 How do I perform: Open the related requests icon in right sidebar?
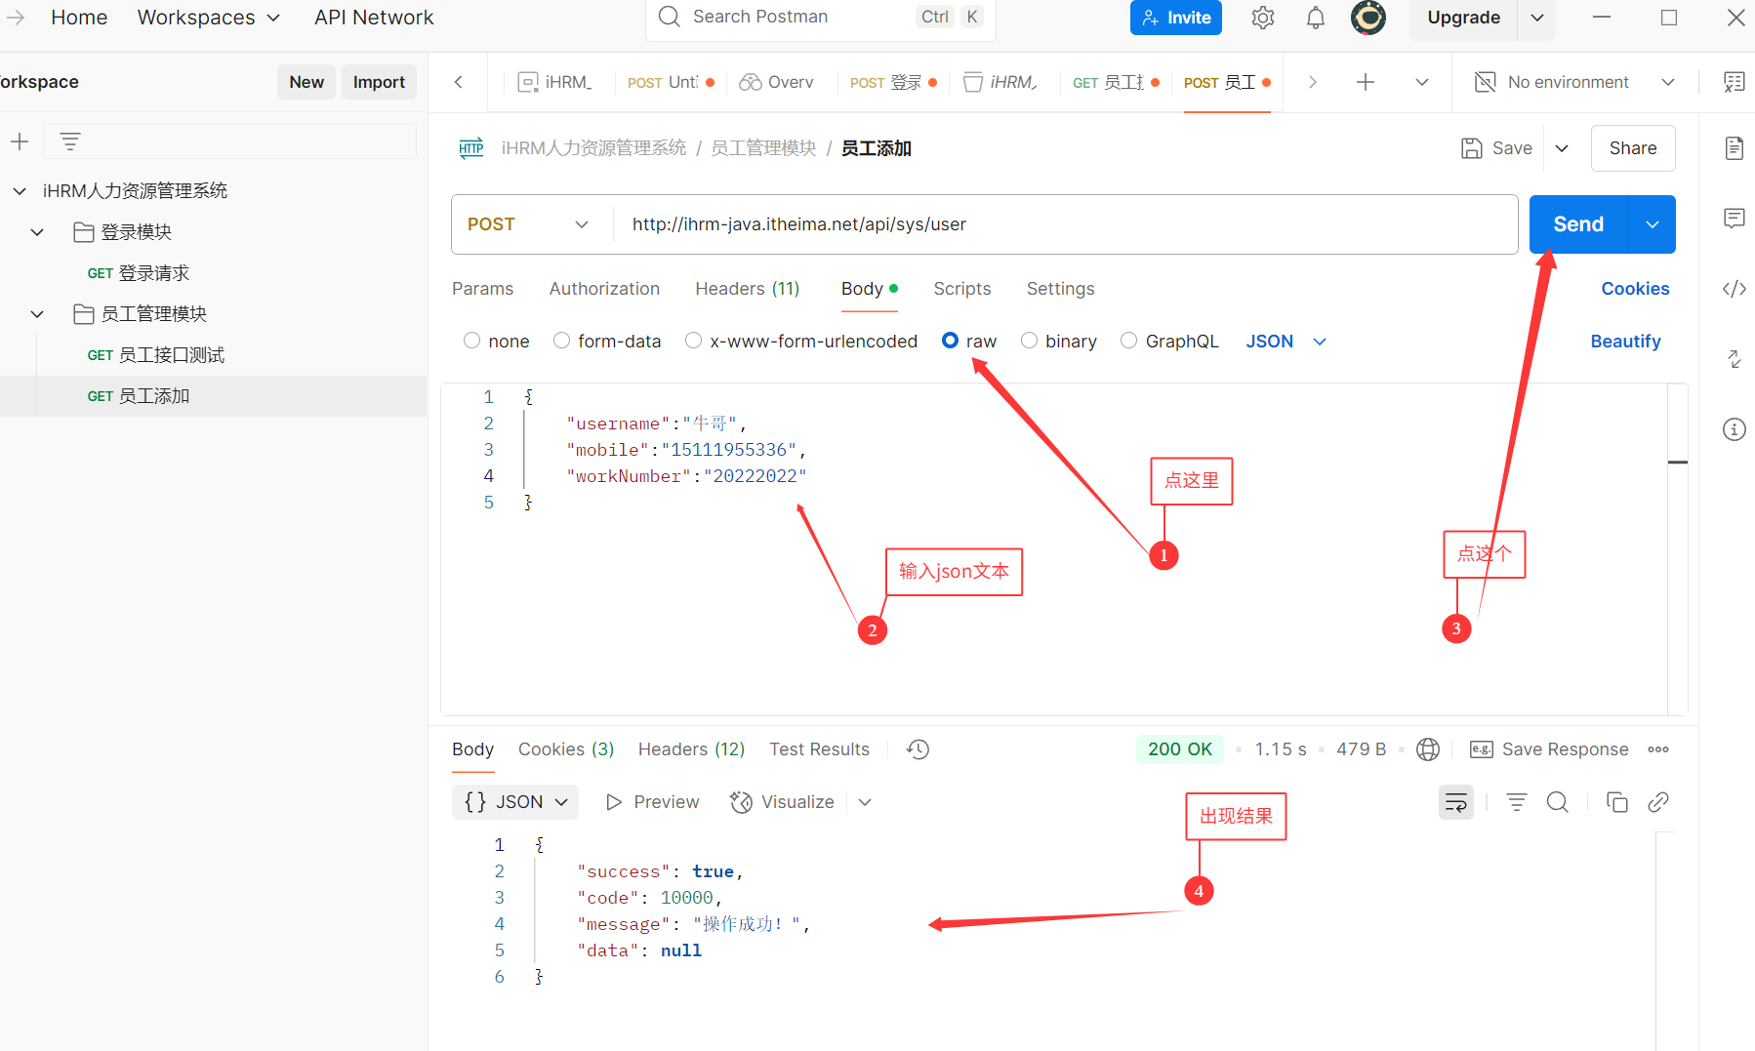tap(1734, 358)
